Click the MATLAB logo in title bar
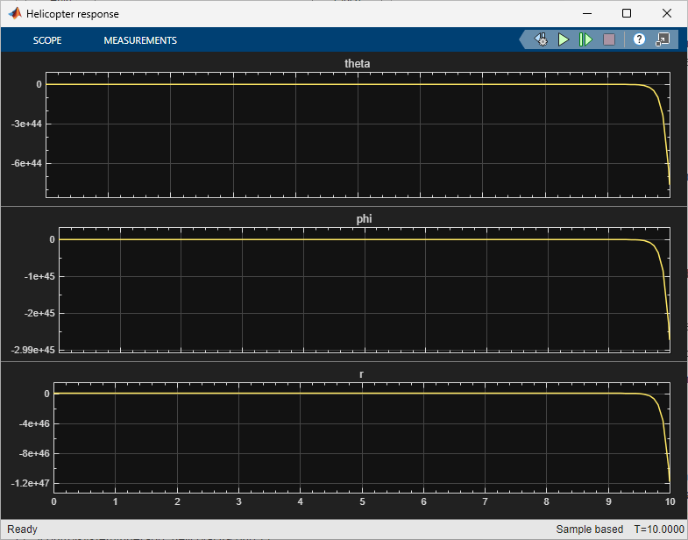The height and width of the screenshot is (540, 688). click(x=13, y=13)
